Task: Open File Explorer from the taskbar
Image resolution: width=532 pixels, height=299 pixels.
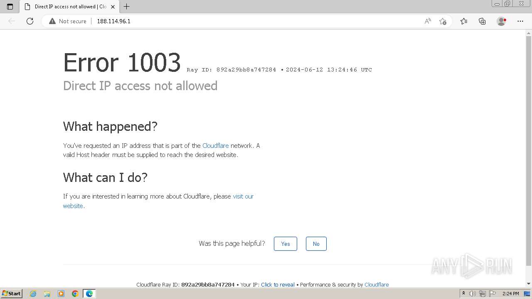Action: [47, 294]
